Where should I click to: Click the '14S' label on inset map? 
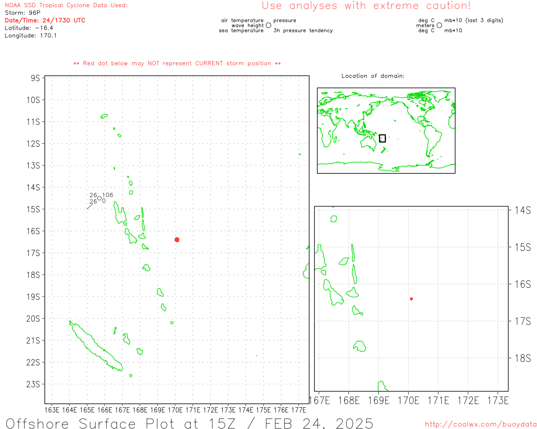[x=523, y=210]
